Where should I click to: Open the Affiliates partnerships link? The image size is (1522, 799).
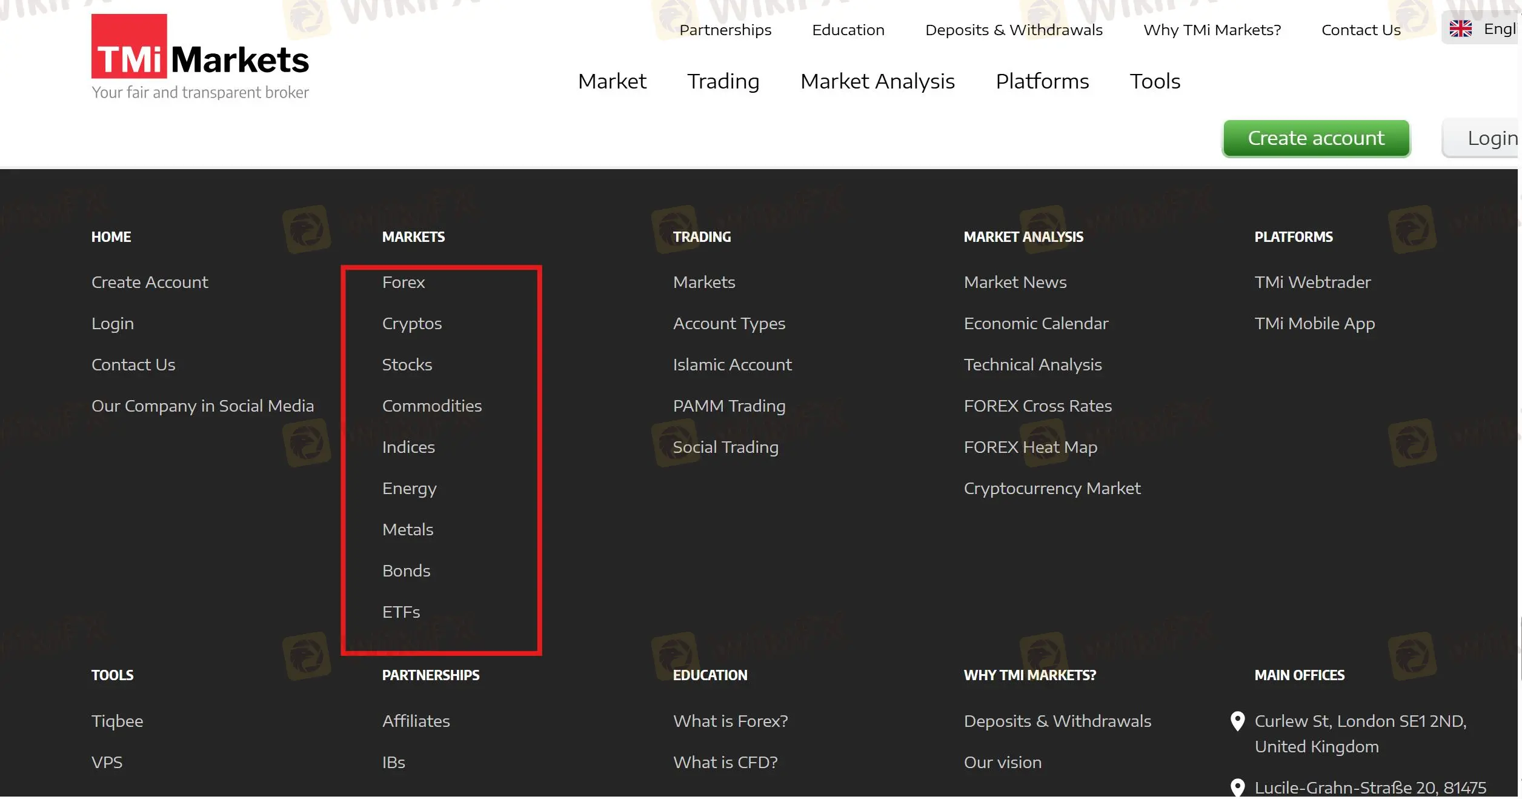pyautogui.click(x=416, y=721)
